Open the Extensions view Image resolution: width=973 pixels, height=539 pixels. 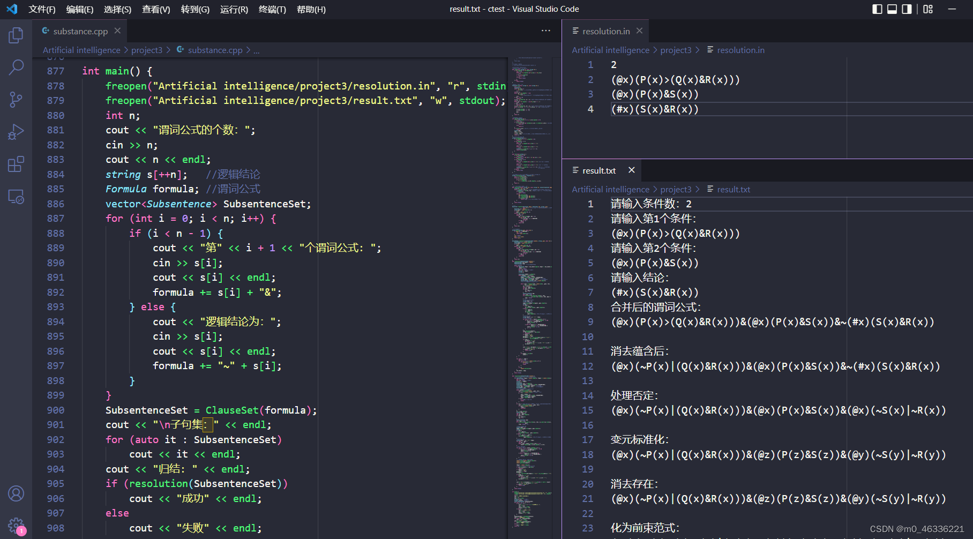click(x=16, y=164)
